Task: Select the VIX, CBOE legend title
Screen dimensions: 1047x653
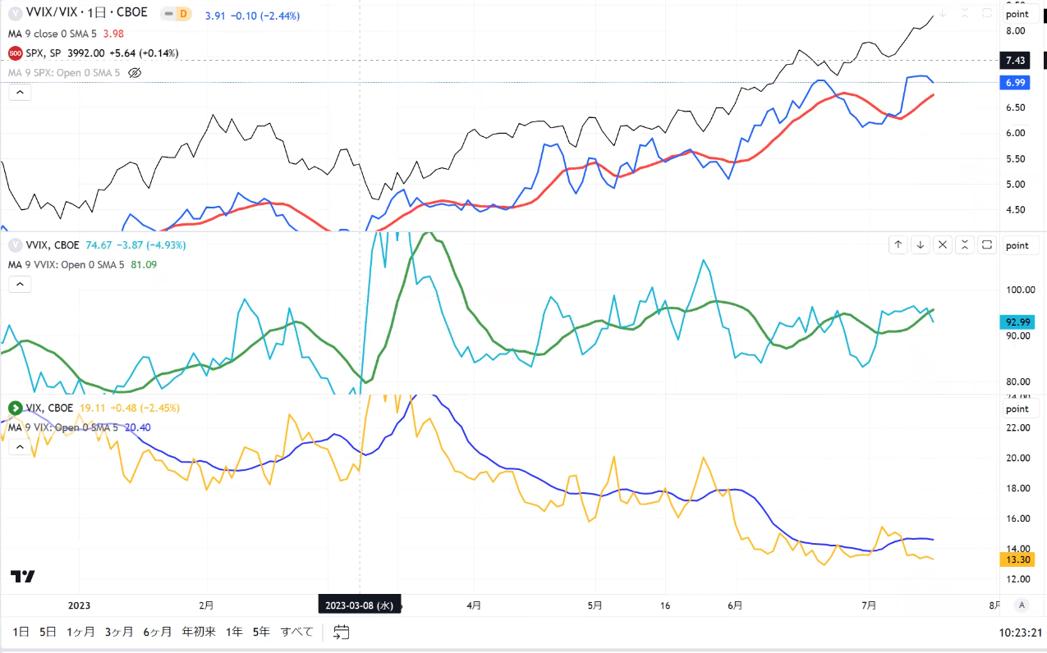Action: coord(49,408)
